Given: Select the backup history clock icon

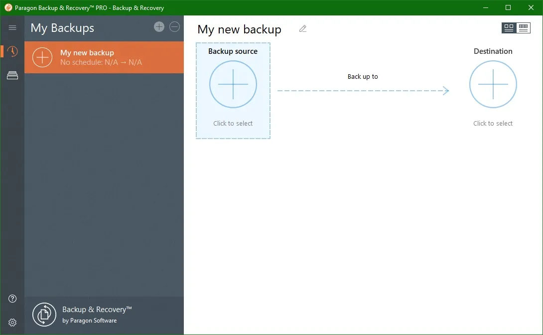Looking at the screenshot, I should coord(12,51).
